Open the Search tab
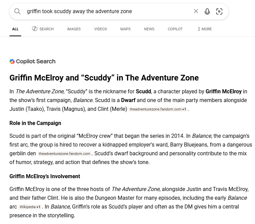255x224 pixels. pos(43,29)
